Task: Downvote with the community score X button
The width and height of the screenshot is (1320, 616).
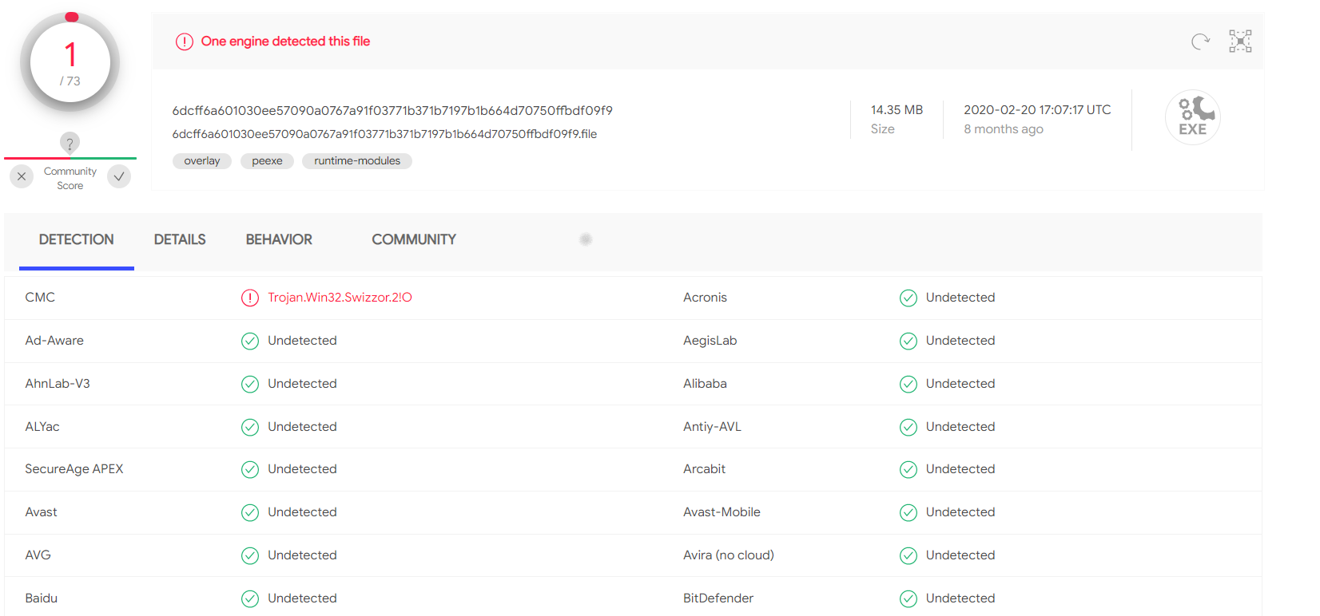Action: click(x=22, y=176)
